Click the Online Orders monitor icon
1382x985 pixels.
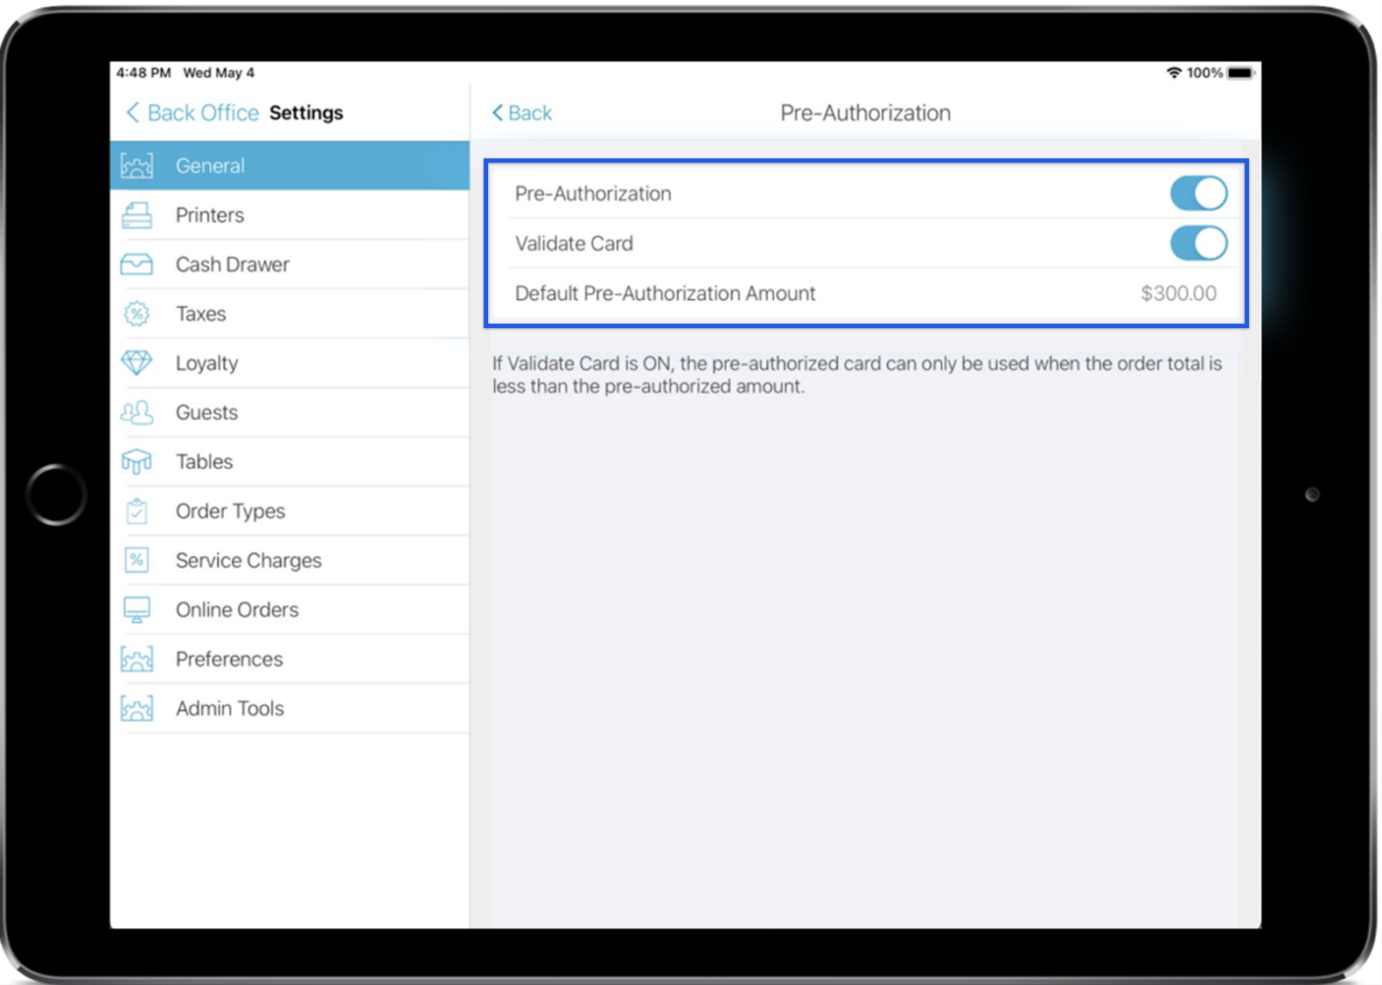coord(136,610)
